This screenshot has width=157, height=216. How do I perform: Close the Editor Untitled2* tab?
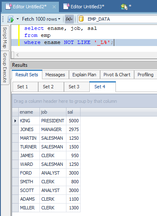[x=54, y=7]
